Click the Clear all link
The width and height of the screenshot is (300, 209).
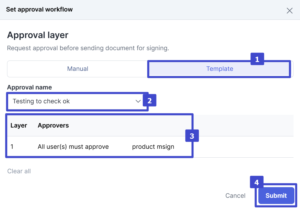coord(19,171)
